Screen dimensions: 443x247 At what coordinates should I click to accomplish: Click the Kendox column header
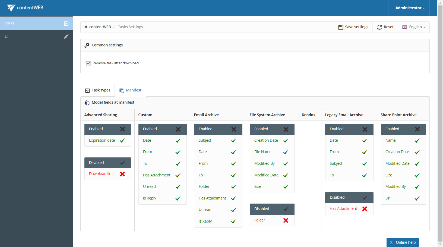point(309,115)
